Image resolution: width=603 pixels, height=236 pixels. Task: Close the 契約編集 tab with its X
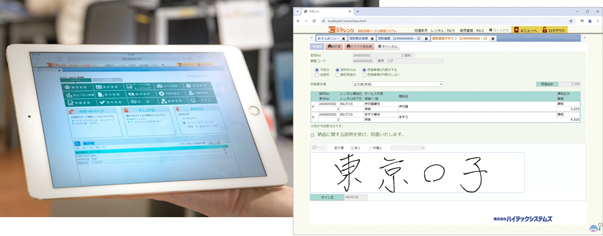coord(426,39)
